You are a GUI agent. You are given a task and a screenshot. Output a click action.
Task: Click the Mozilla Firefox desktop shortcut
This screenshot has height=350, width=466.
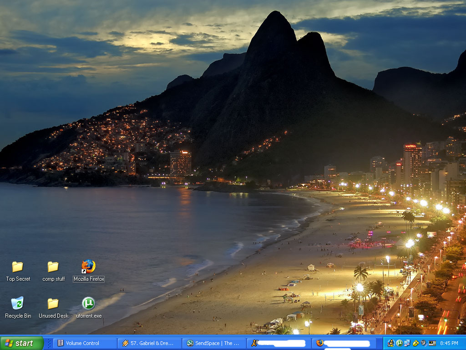click(x=88, y=267)
